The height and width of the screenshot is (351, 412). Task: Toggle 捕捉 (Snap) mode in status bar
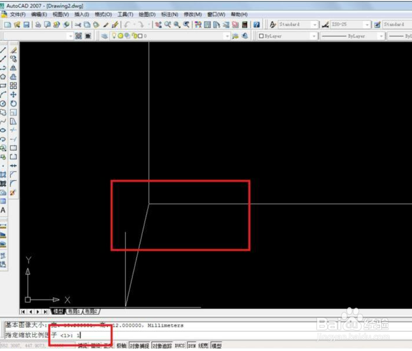(x=82, y=346)
